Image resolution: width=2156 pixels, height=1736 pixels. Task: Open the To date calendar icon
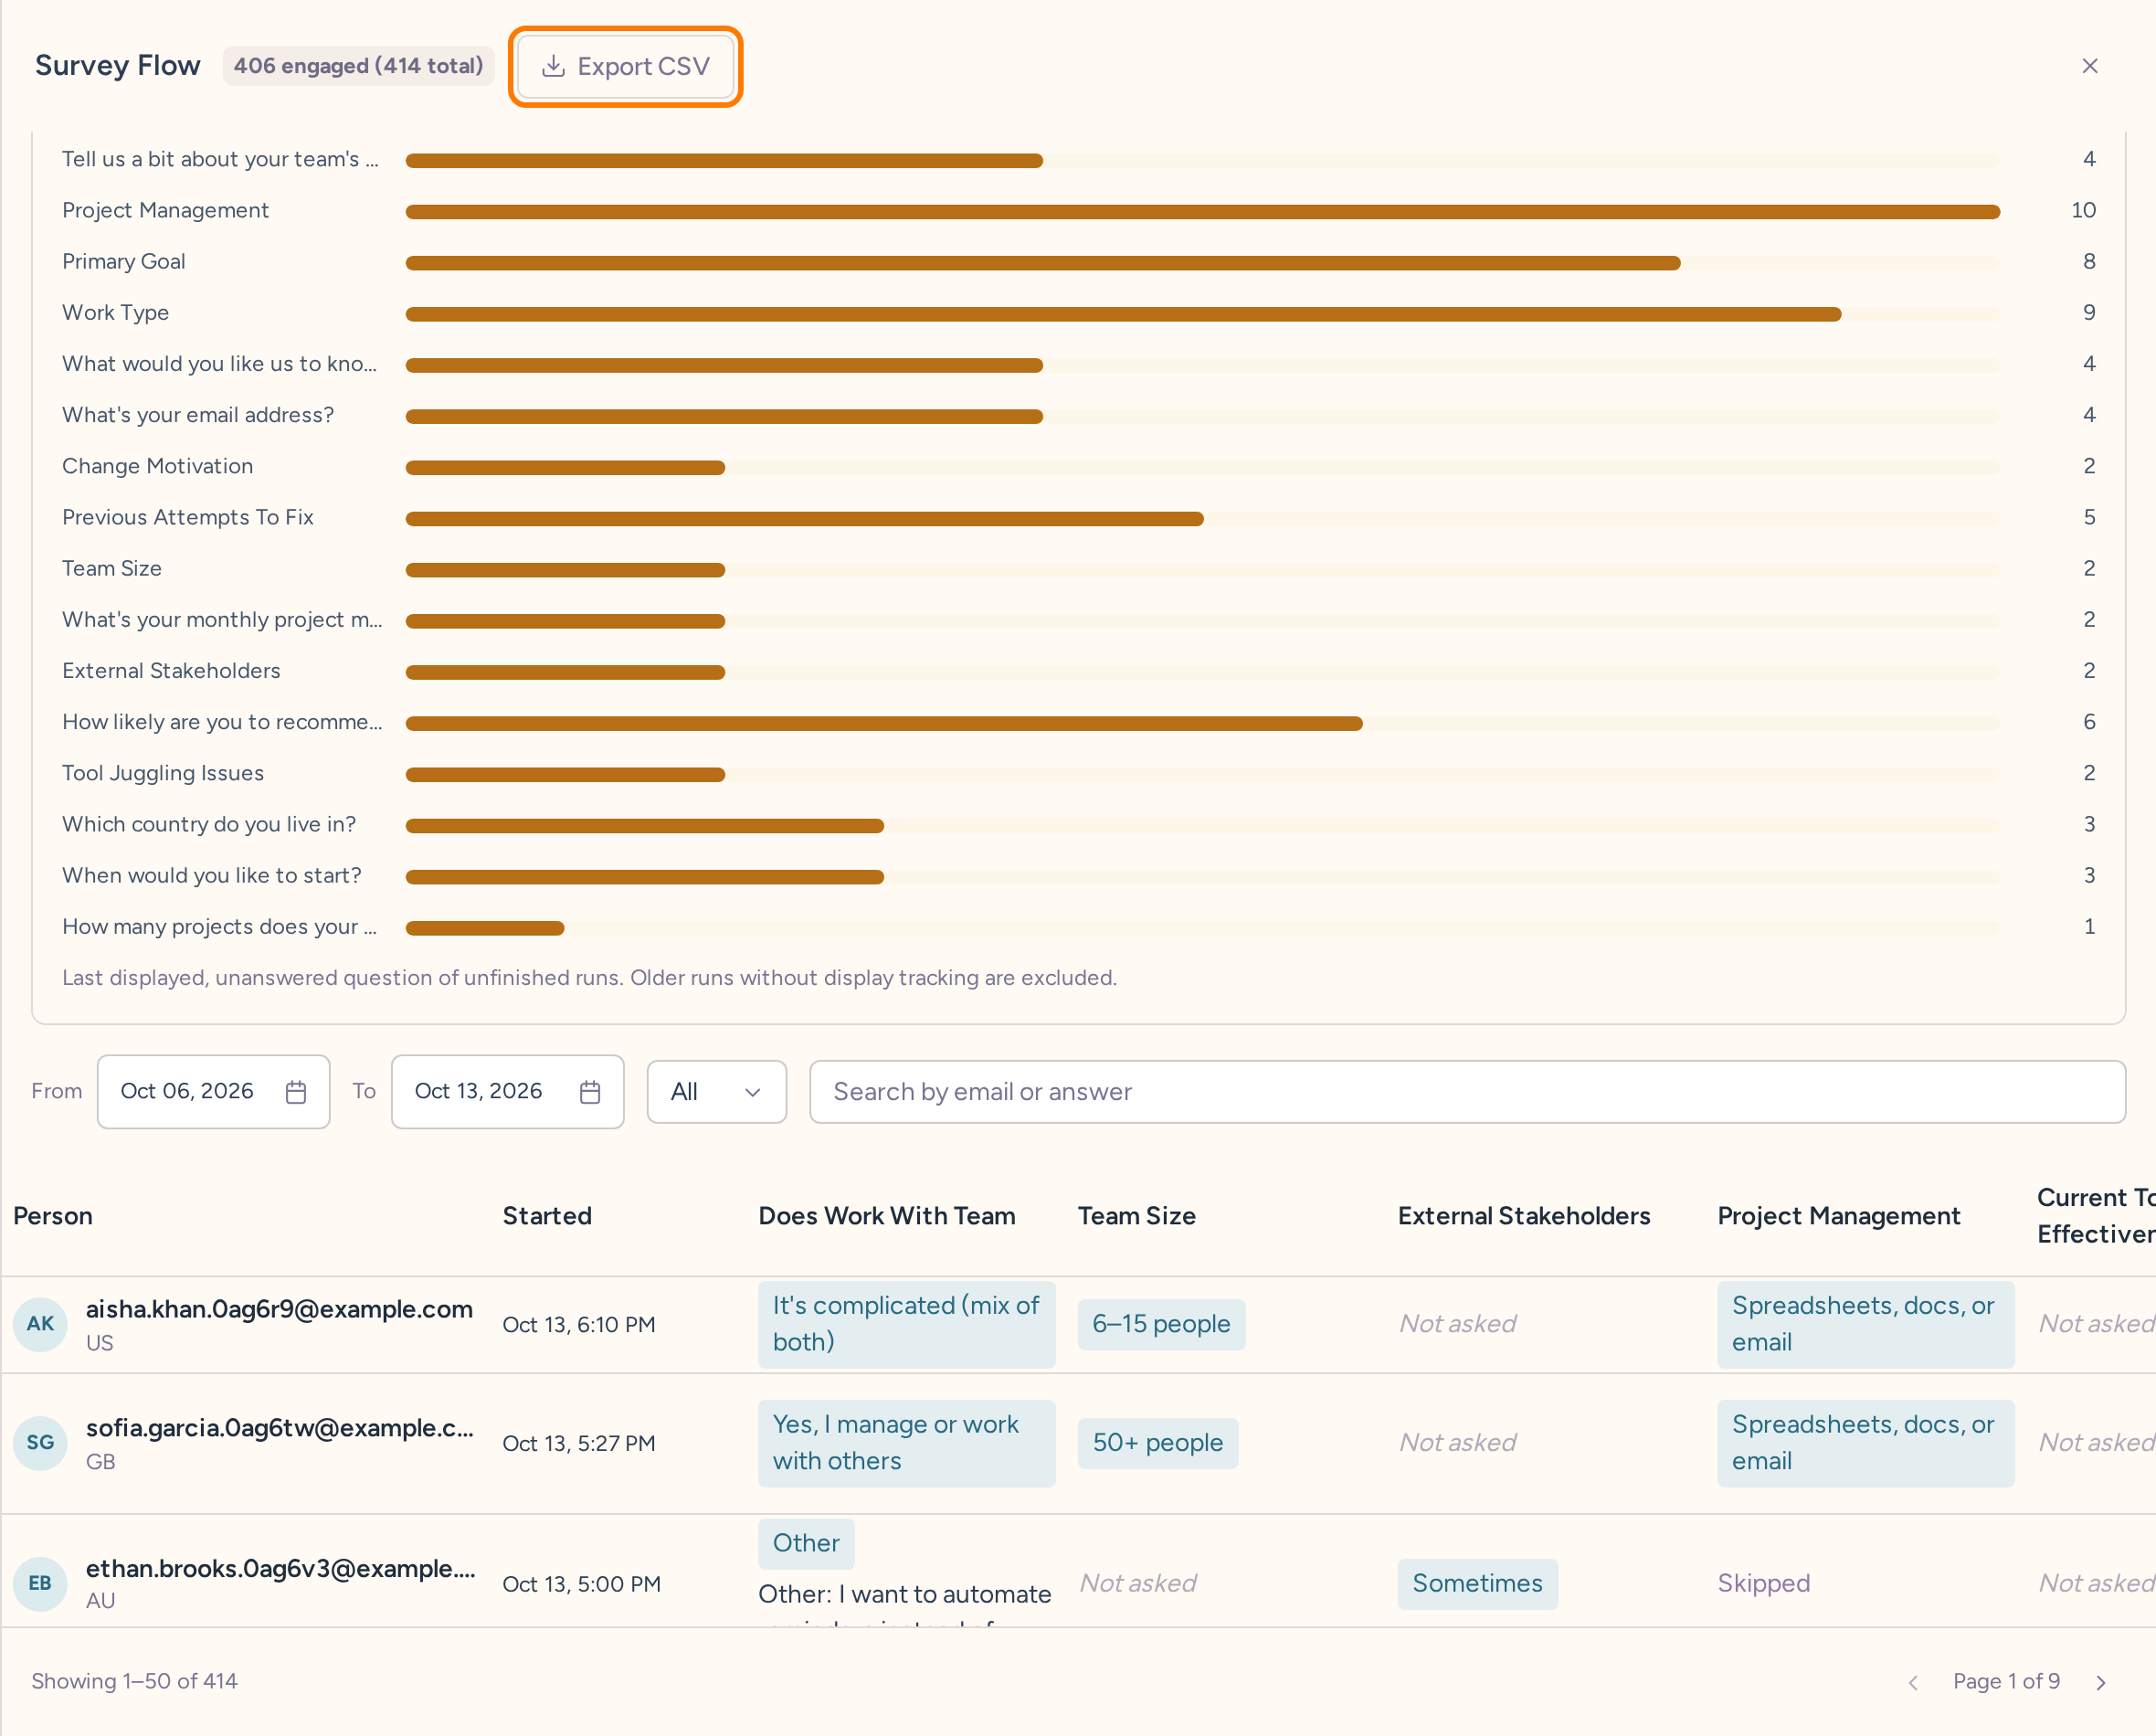pyautogui.click(x=590, y=1091)
